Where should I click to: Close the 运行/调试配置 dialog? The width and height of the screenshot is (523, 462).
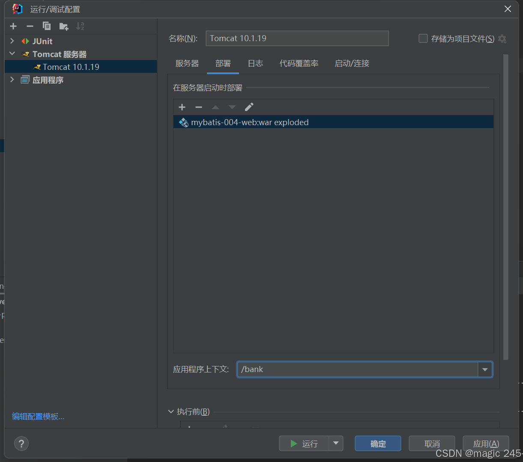point(508,9)
